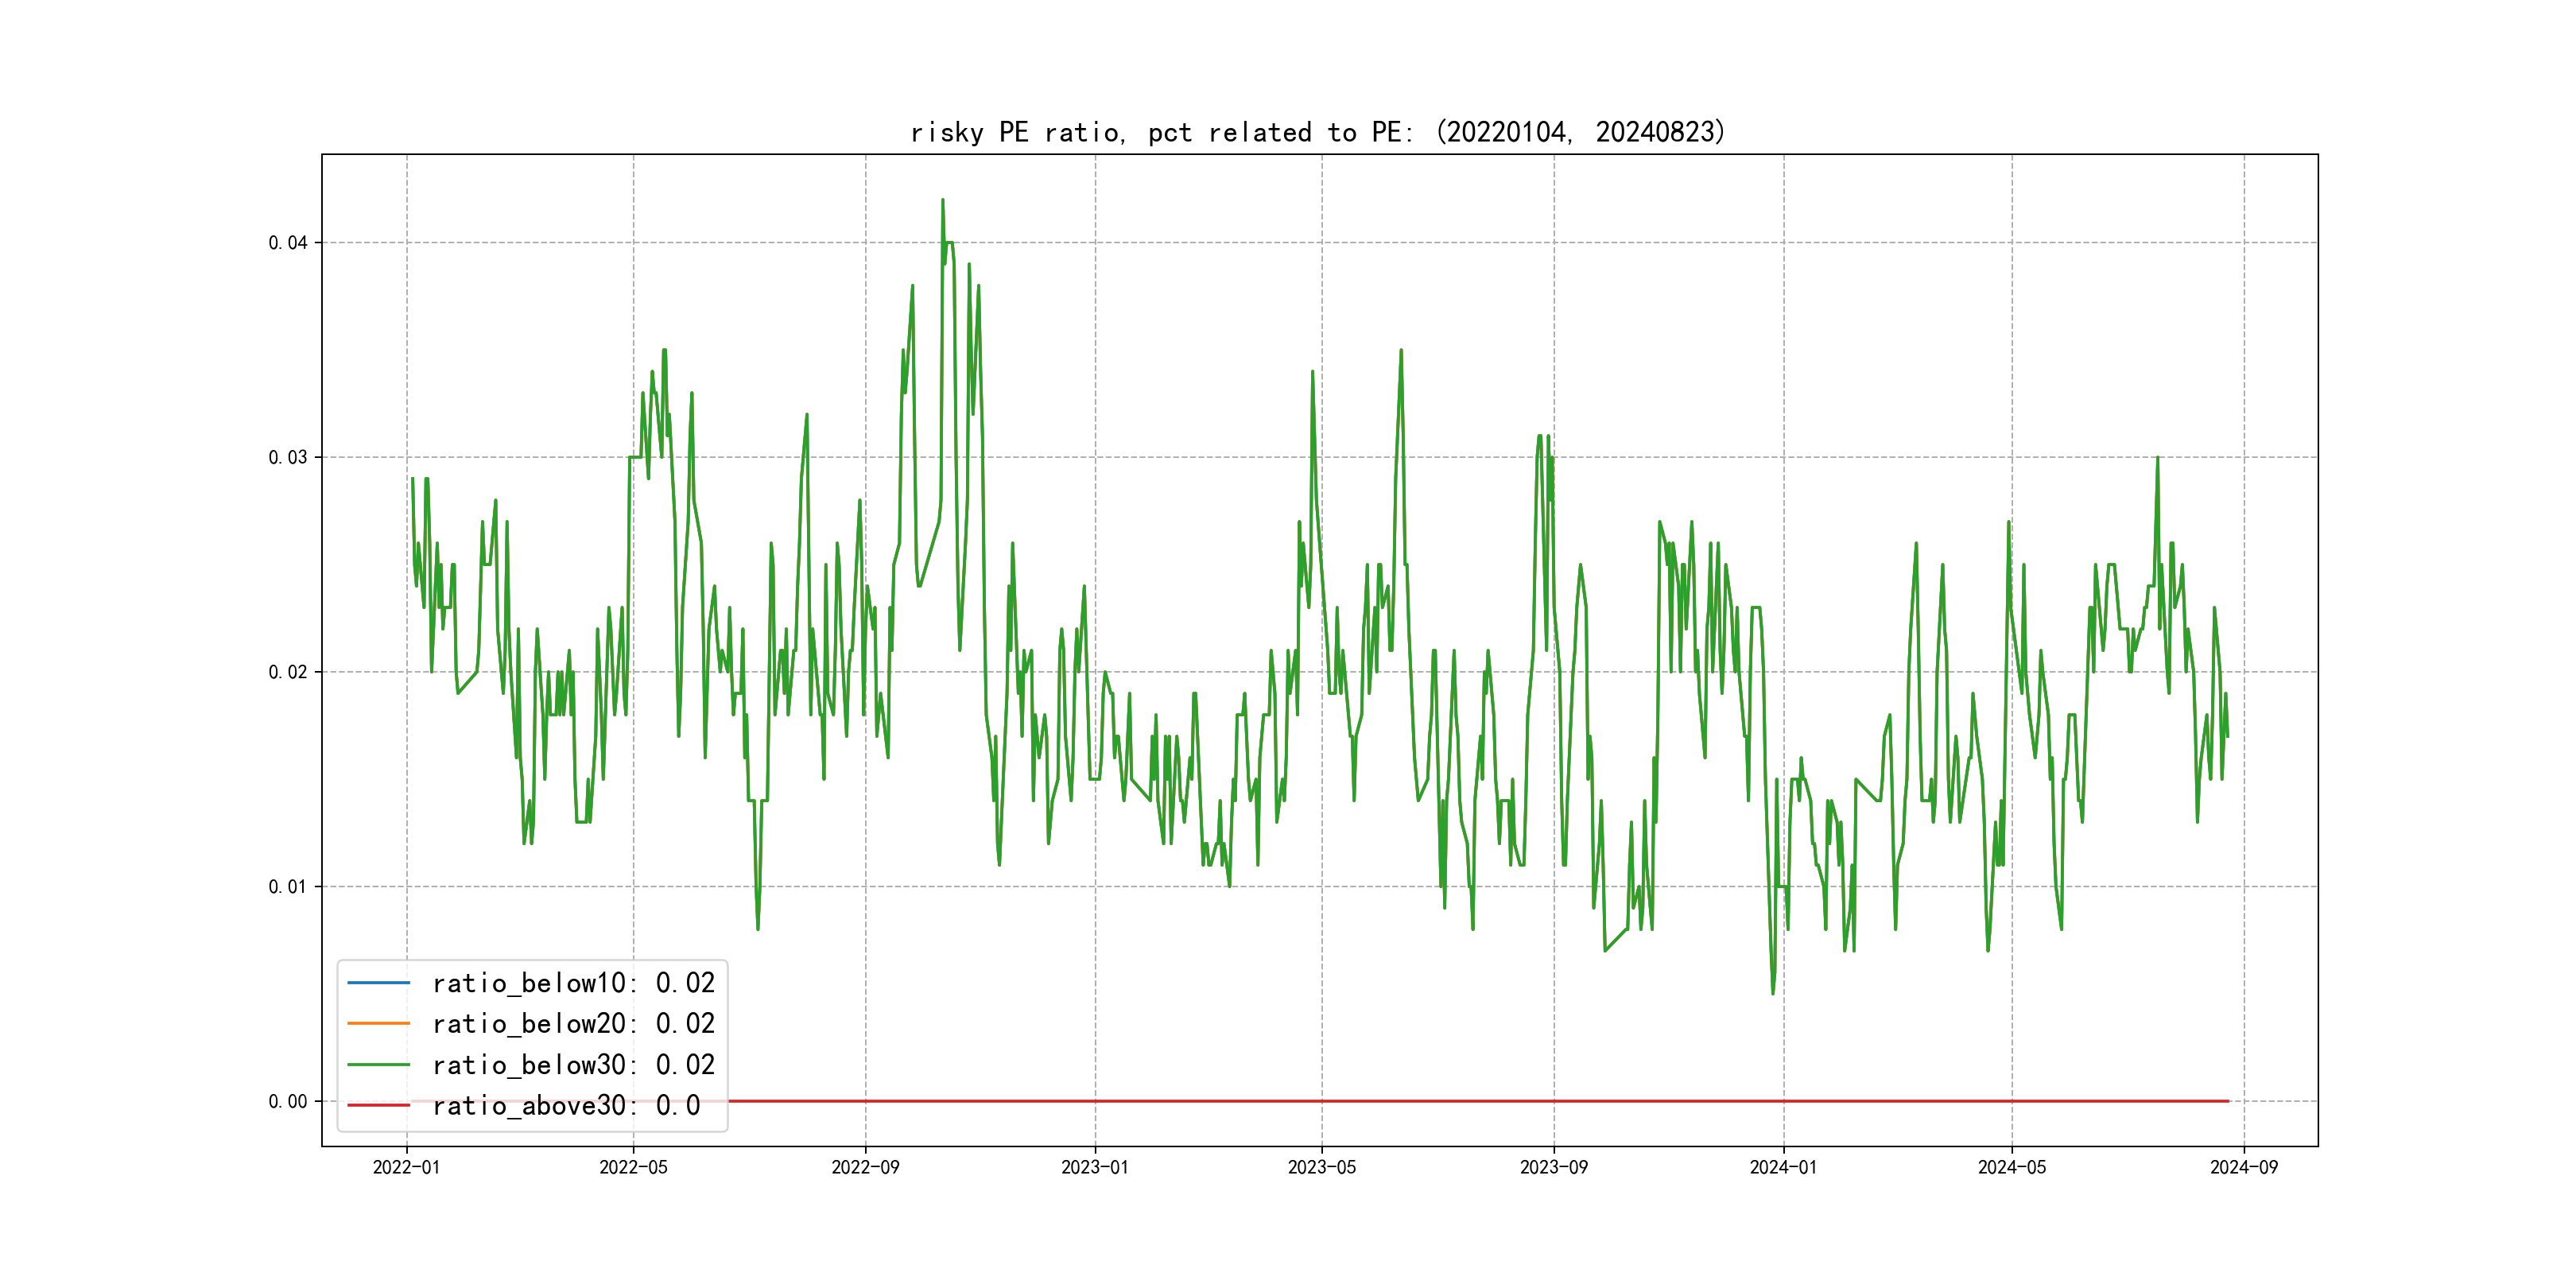Click the chart title text
This screenshot has width=2576, height=1288.
(x=1318, y=132)
